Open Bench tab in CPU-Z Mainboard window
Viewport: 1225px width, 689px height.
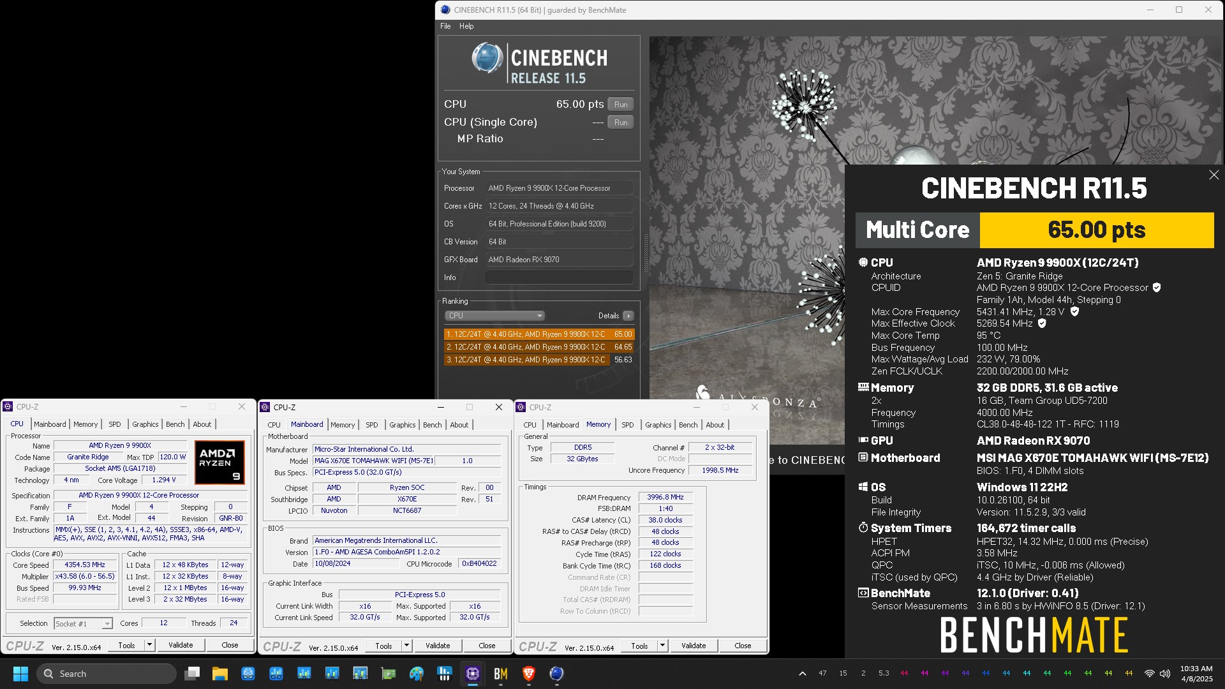[x=432, y=425]
